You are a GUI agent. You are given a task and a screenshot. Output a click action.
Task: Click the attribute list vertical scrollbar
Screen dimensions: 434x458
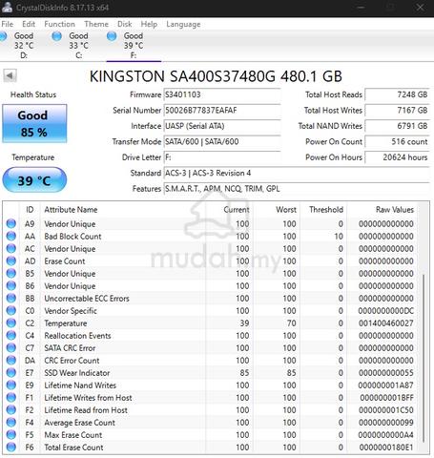click(x=424, y=327)
